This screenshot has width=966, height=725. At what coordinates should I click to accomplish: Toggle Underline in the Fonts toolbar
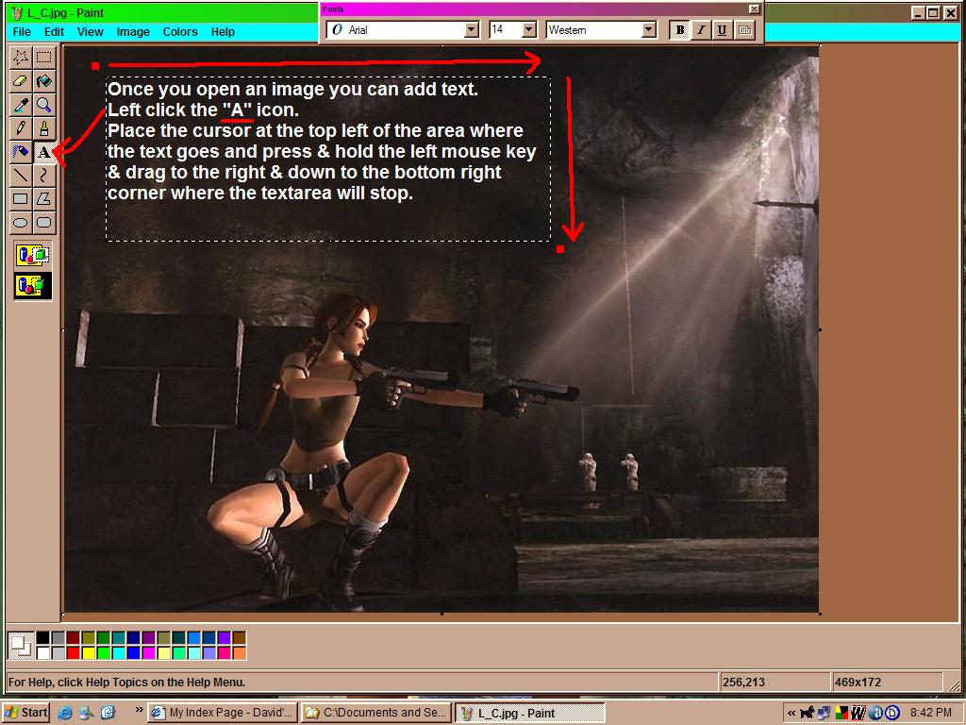(722, 30)
